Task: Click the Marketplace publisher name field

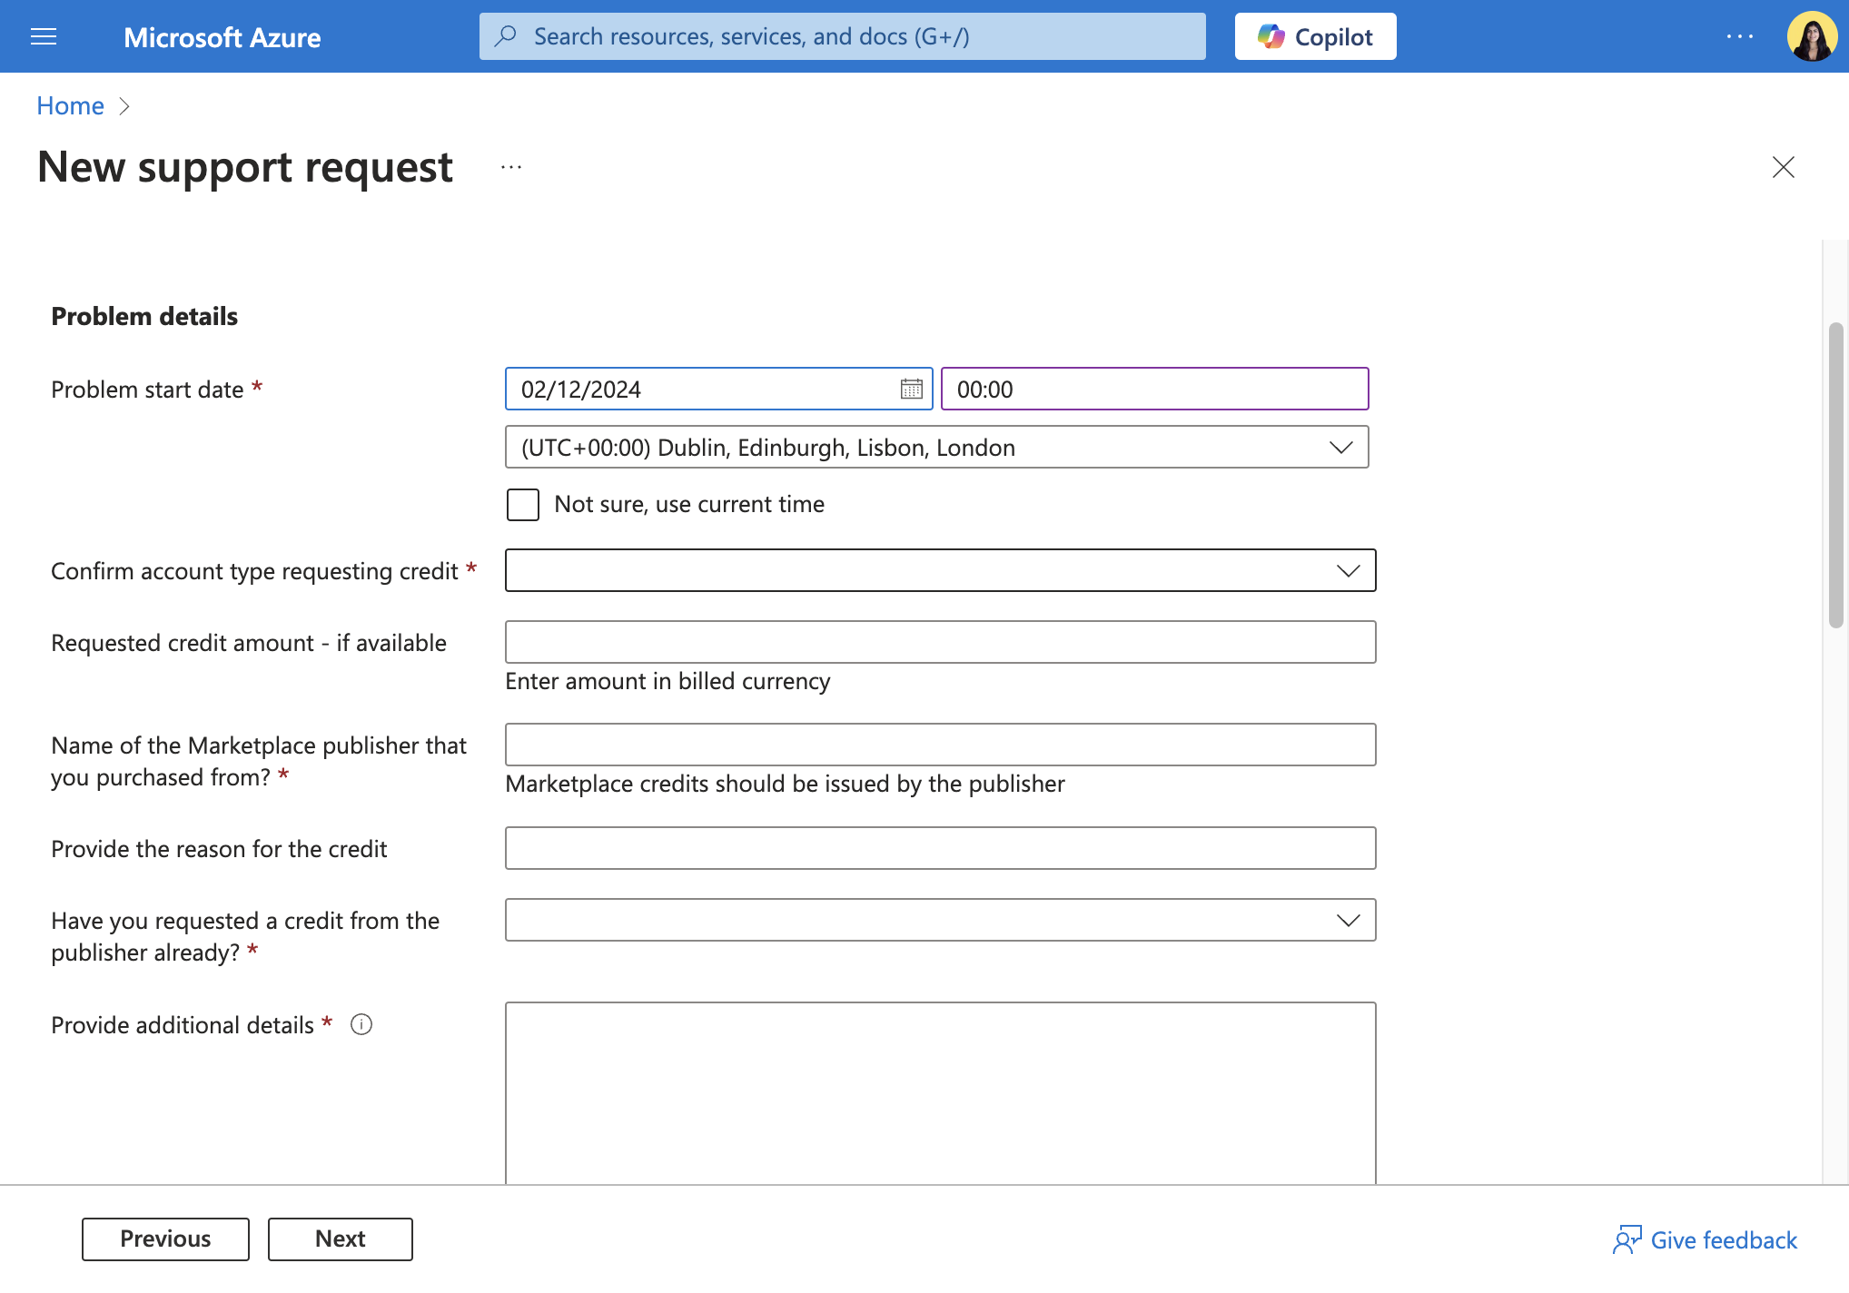Action: click(940, 745)
